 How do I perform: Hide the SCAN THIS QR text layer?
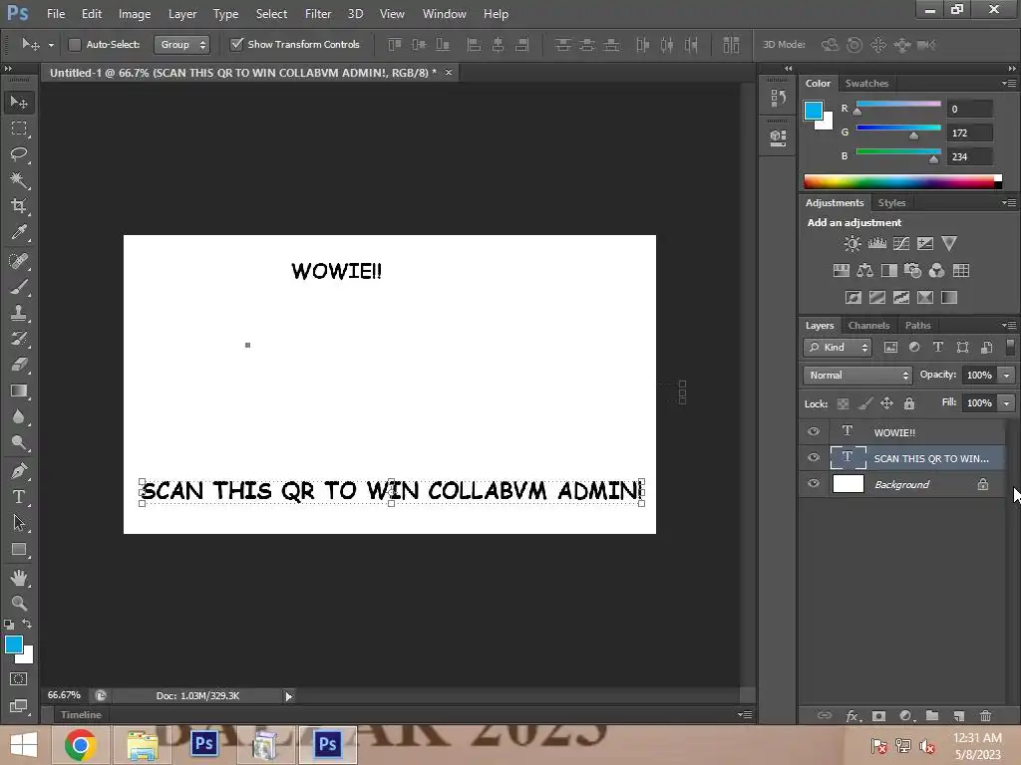coord(814,458)
